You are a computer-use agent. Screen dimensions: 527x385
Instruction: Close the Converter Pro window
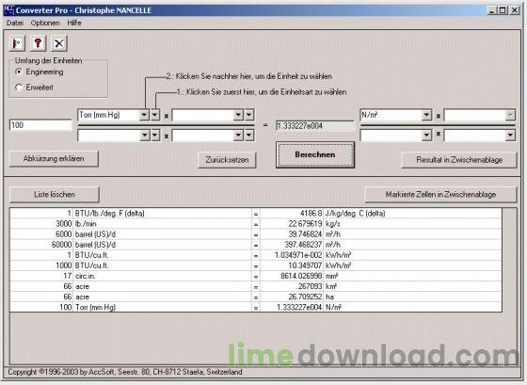[x=515, y=10]
